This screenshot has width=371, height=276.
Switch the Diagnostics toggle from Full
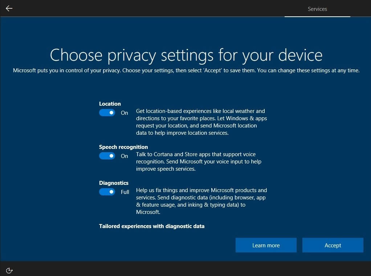(107, 192)
